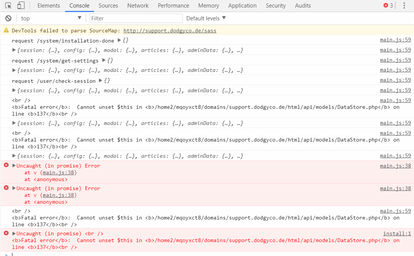Expand the first session object log entry
Image resolution: width=414 pixels, height=256 pixels.
coord(14,50)
